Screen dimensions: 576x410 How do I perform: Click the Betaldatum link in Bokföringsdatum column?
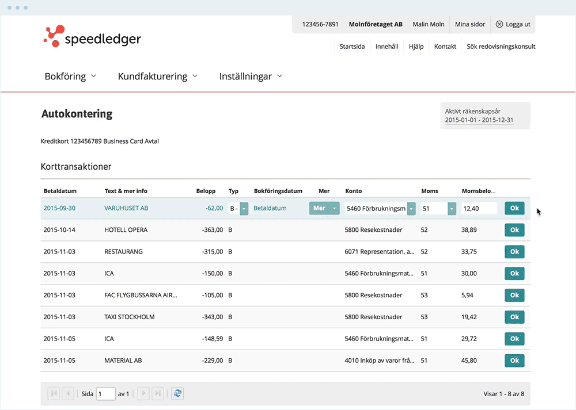coord(270,208)
